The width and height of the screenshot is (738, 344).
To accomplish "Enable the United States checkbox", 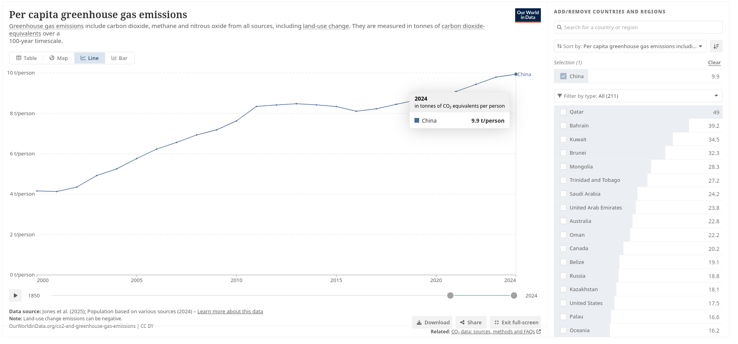I will point(563,303).
